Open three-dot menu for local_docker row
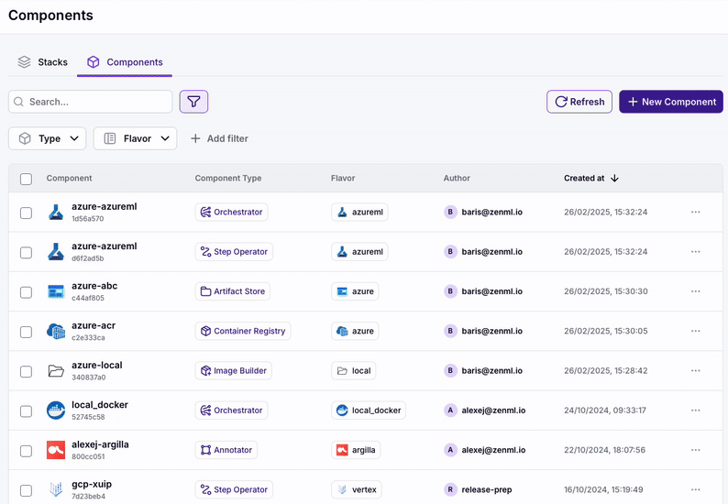The image size is (728, 504). pyautogui.click(x=695, y=411)
